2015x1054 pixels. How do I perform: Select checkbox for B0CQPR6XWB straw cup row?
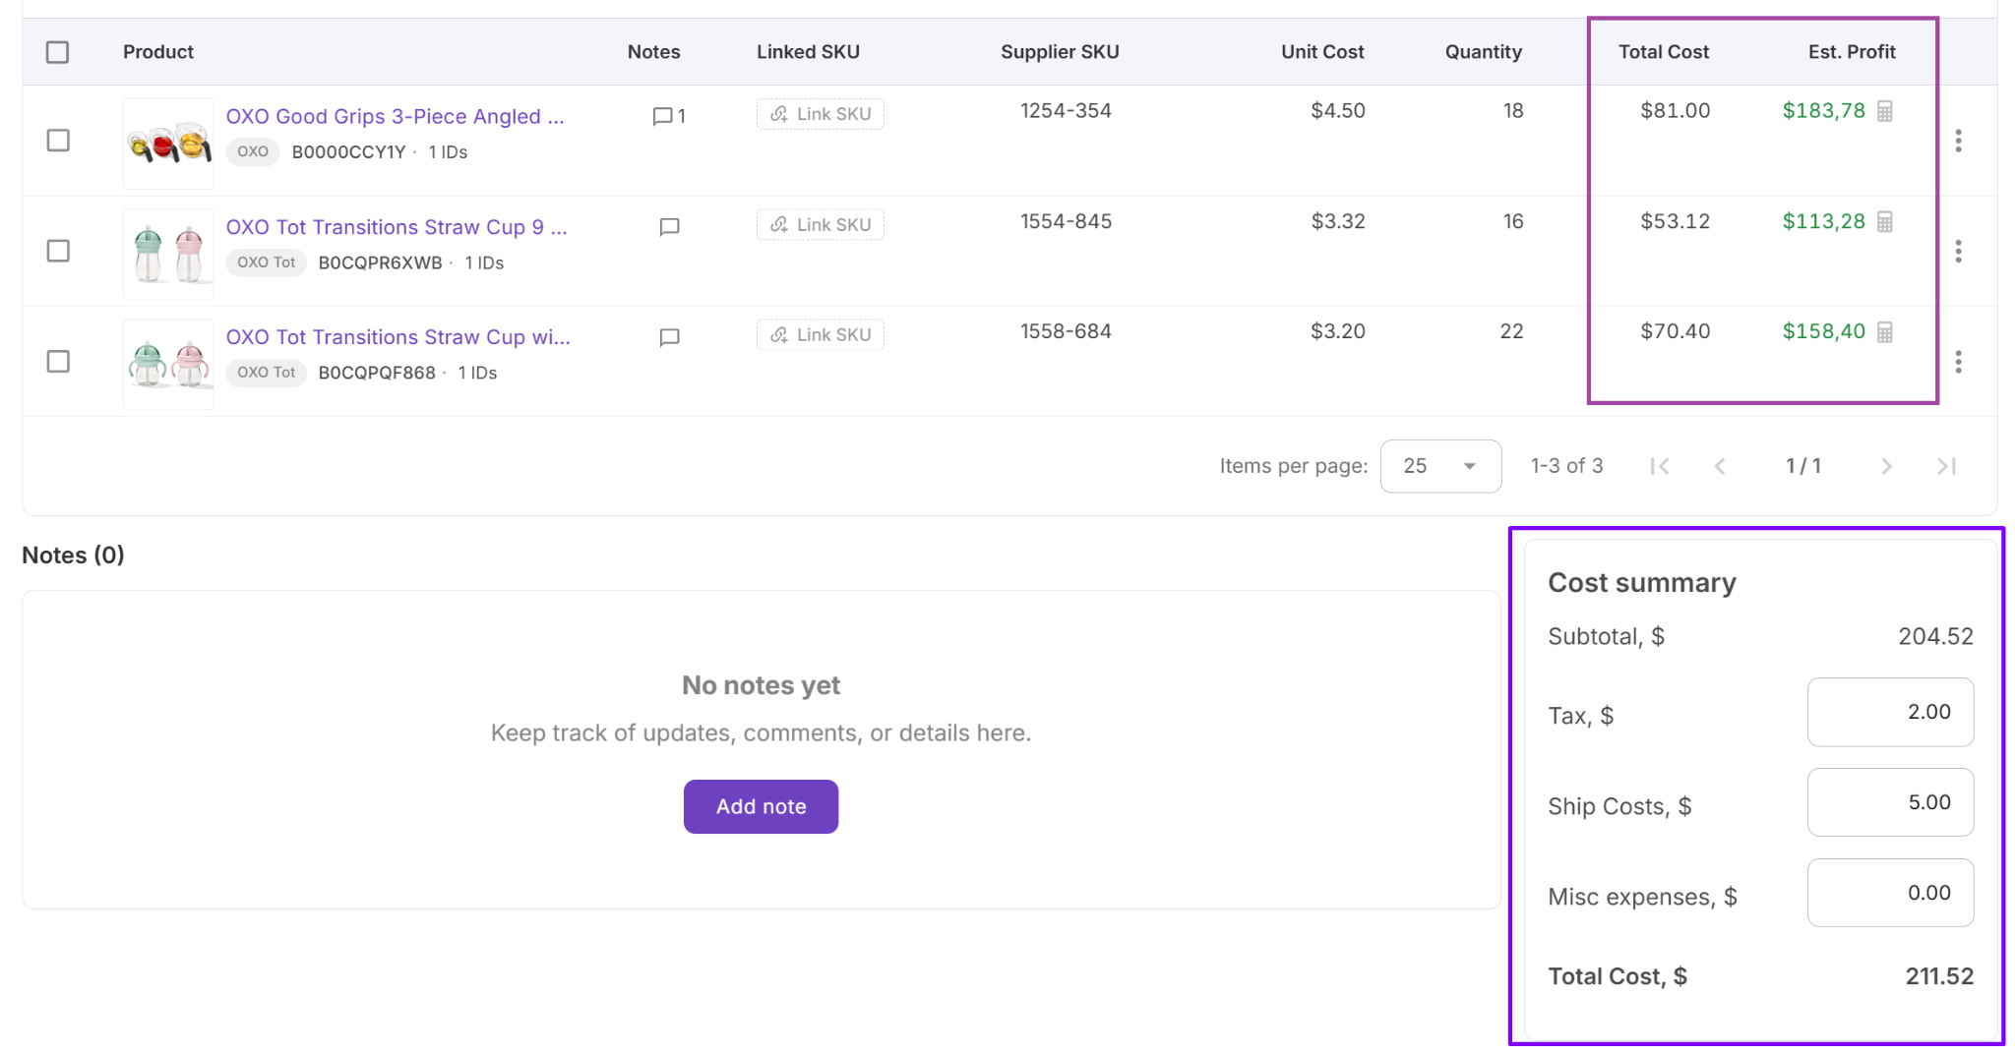58,251
